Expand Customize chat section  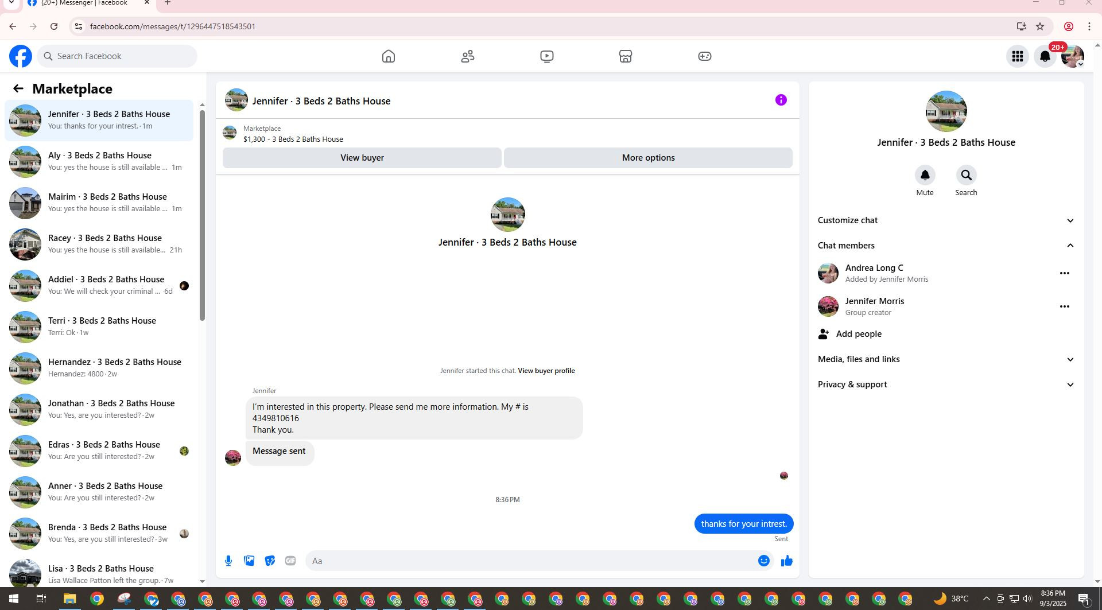[946, 220]
